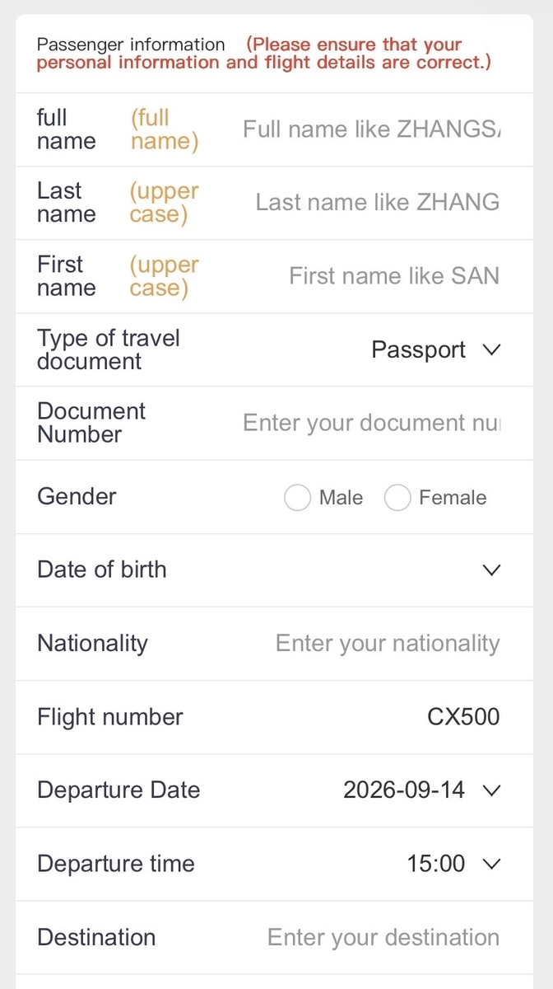Focus the Full name input field
Viewport: 553px width, 989px height.
click(x=371, y=129)
